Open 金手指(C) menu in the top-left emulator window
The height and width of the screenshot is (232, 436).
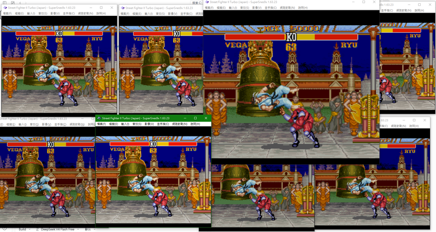click(69, 13)
